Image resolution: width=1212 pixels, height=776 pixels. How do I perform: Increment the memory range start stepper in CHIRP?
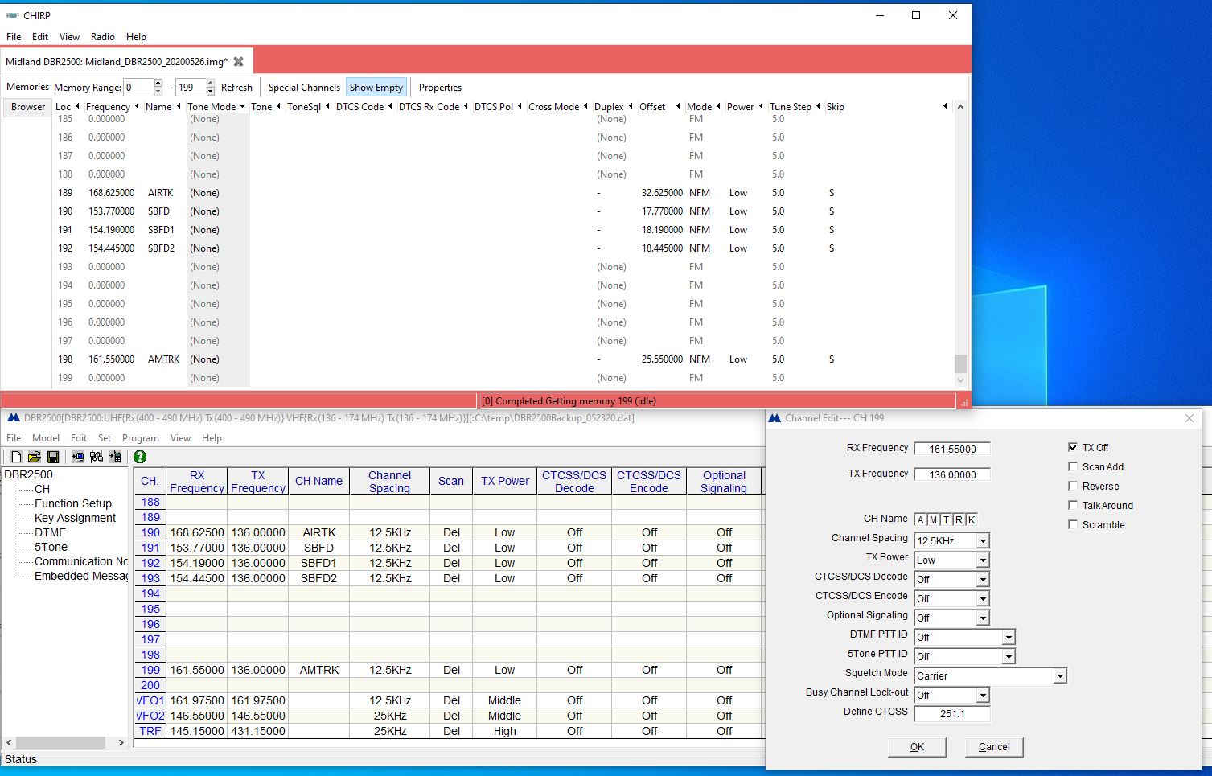[158, 83]
